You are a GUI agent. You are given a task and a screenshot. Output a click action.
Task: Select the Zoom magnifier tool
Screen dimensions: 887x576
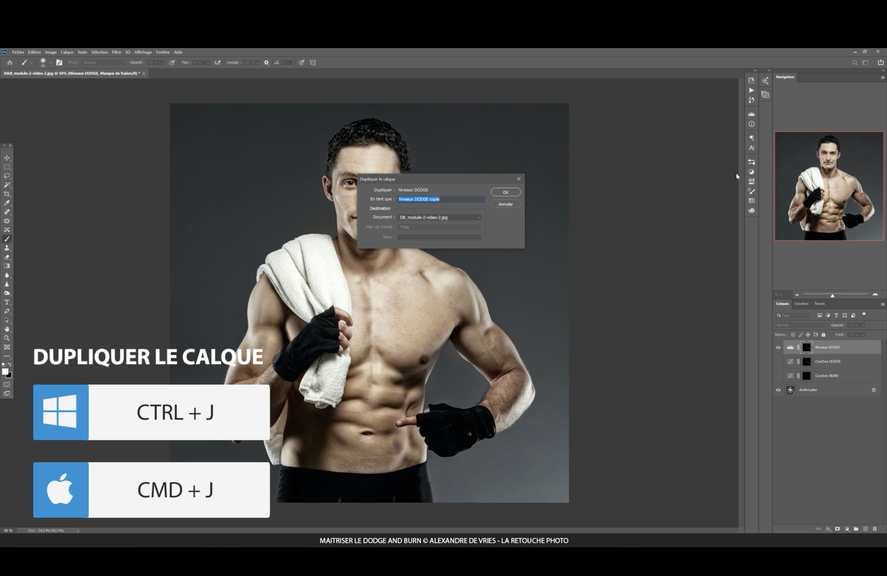(x=7, y=338)
